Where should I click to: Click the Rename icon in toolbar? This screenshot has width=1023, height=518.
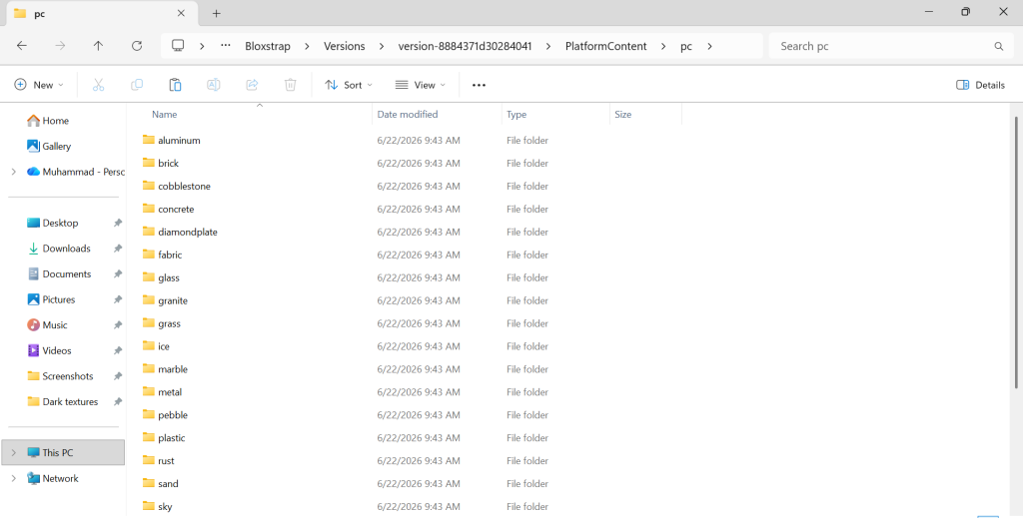click(214, 85)
